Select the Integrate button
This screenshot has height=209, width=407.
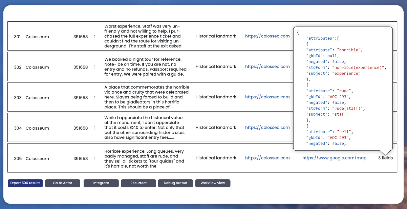[101, 183]
